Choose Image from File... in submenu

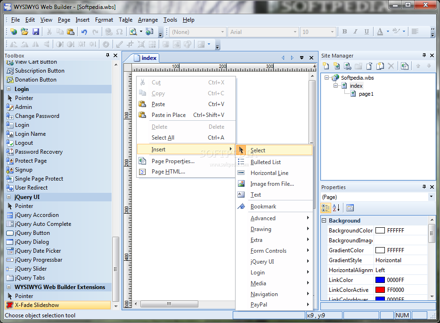tap(274, 184)
